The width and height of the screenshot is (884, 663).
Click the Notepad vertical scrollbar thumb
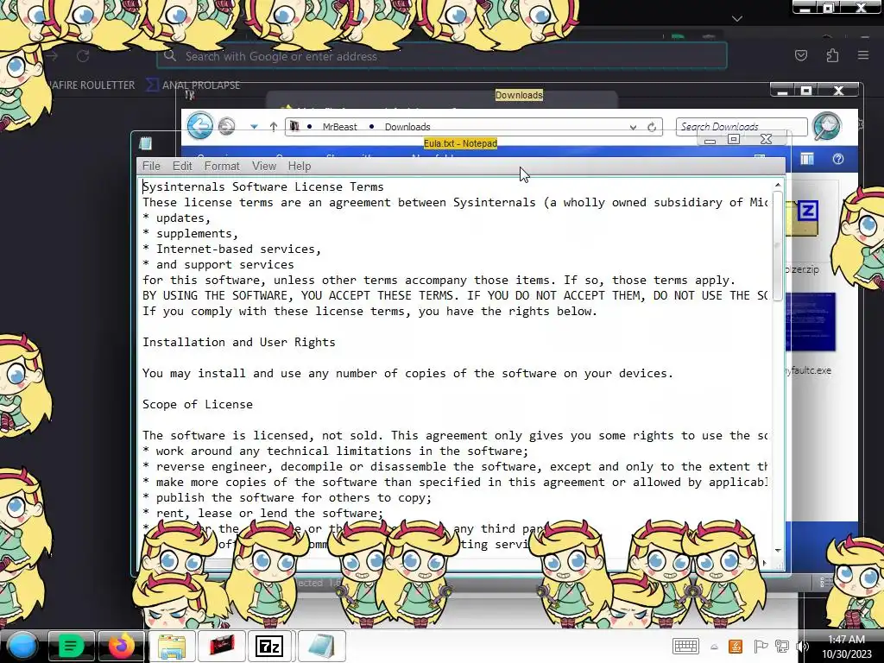pyautogui.click(x=778, y=246)
